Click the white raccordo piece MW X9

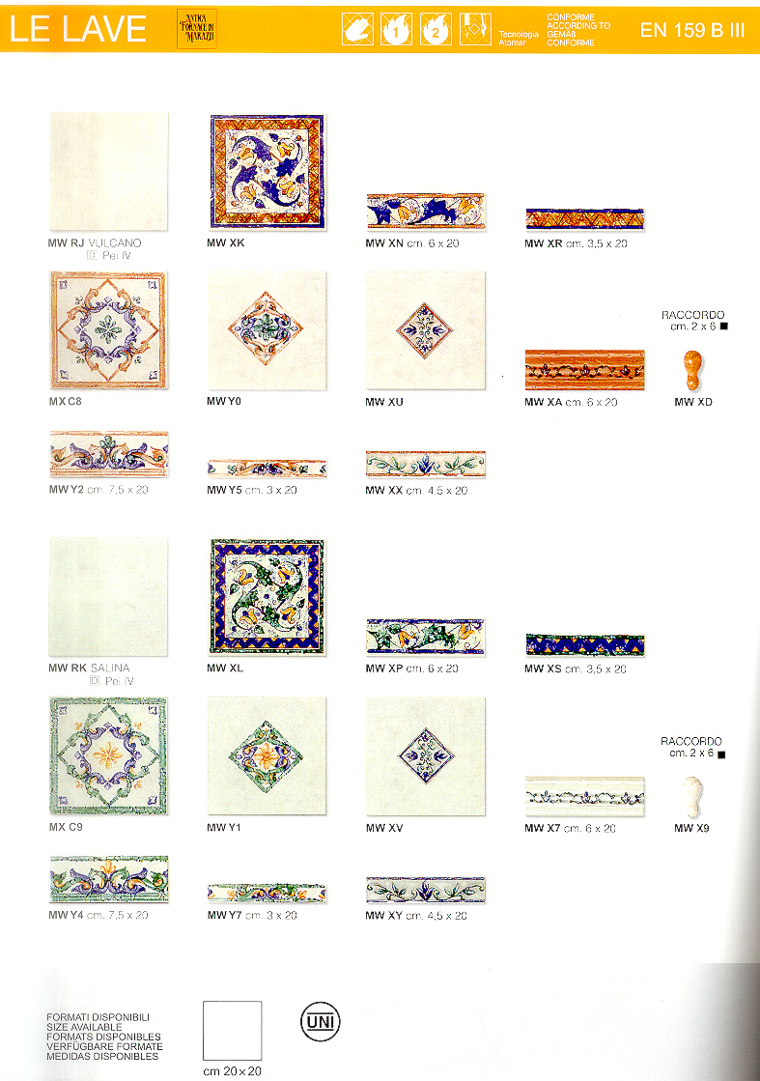692,796
